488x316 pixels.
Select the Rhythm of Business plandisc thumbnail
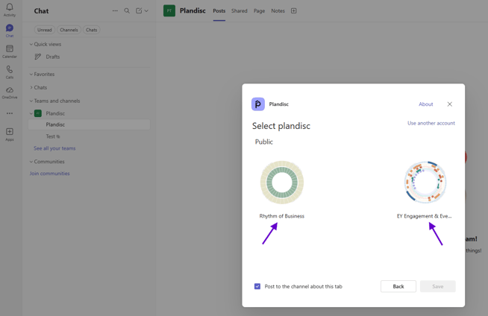pos(282,183)
